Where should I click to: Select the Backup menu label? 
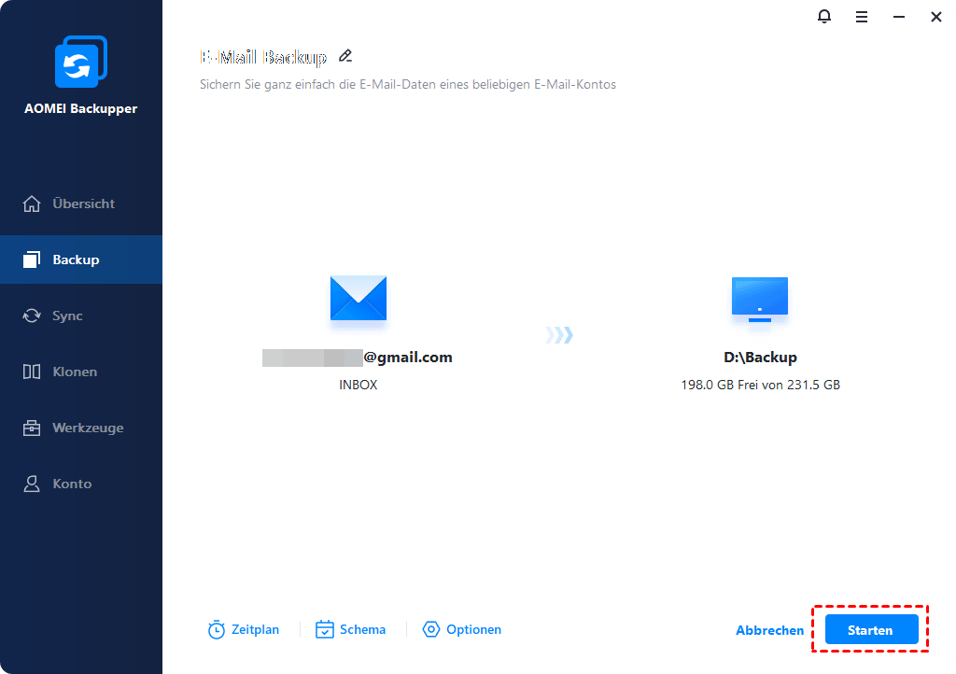point(76,260)
